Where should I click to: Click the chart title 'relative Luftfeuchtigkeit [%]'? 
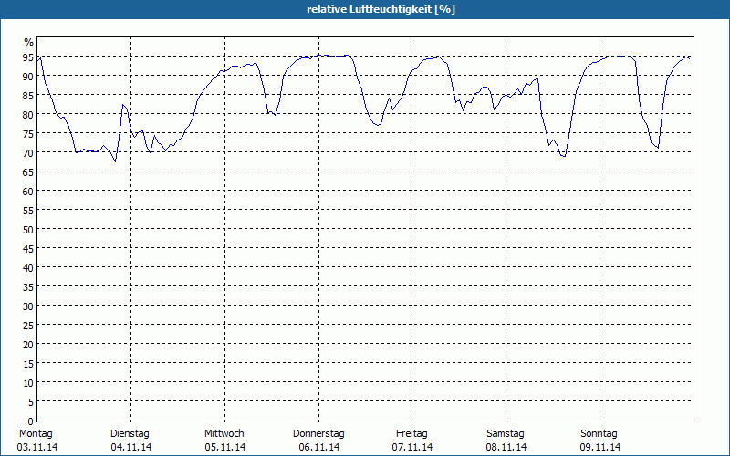(x=381, y=9)
